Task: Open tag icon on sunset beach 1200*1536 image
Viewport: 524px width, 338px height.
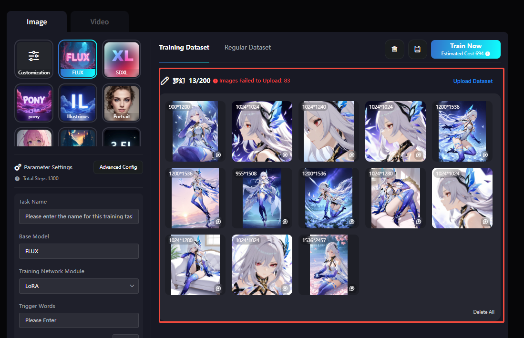Action: tap(218, 222)
